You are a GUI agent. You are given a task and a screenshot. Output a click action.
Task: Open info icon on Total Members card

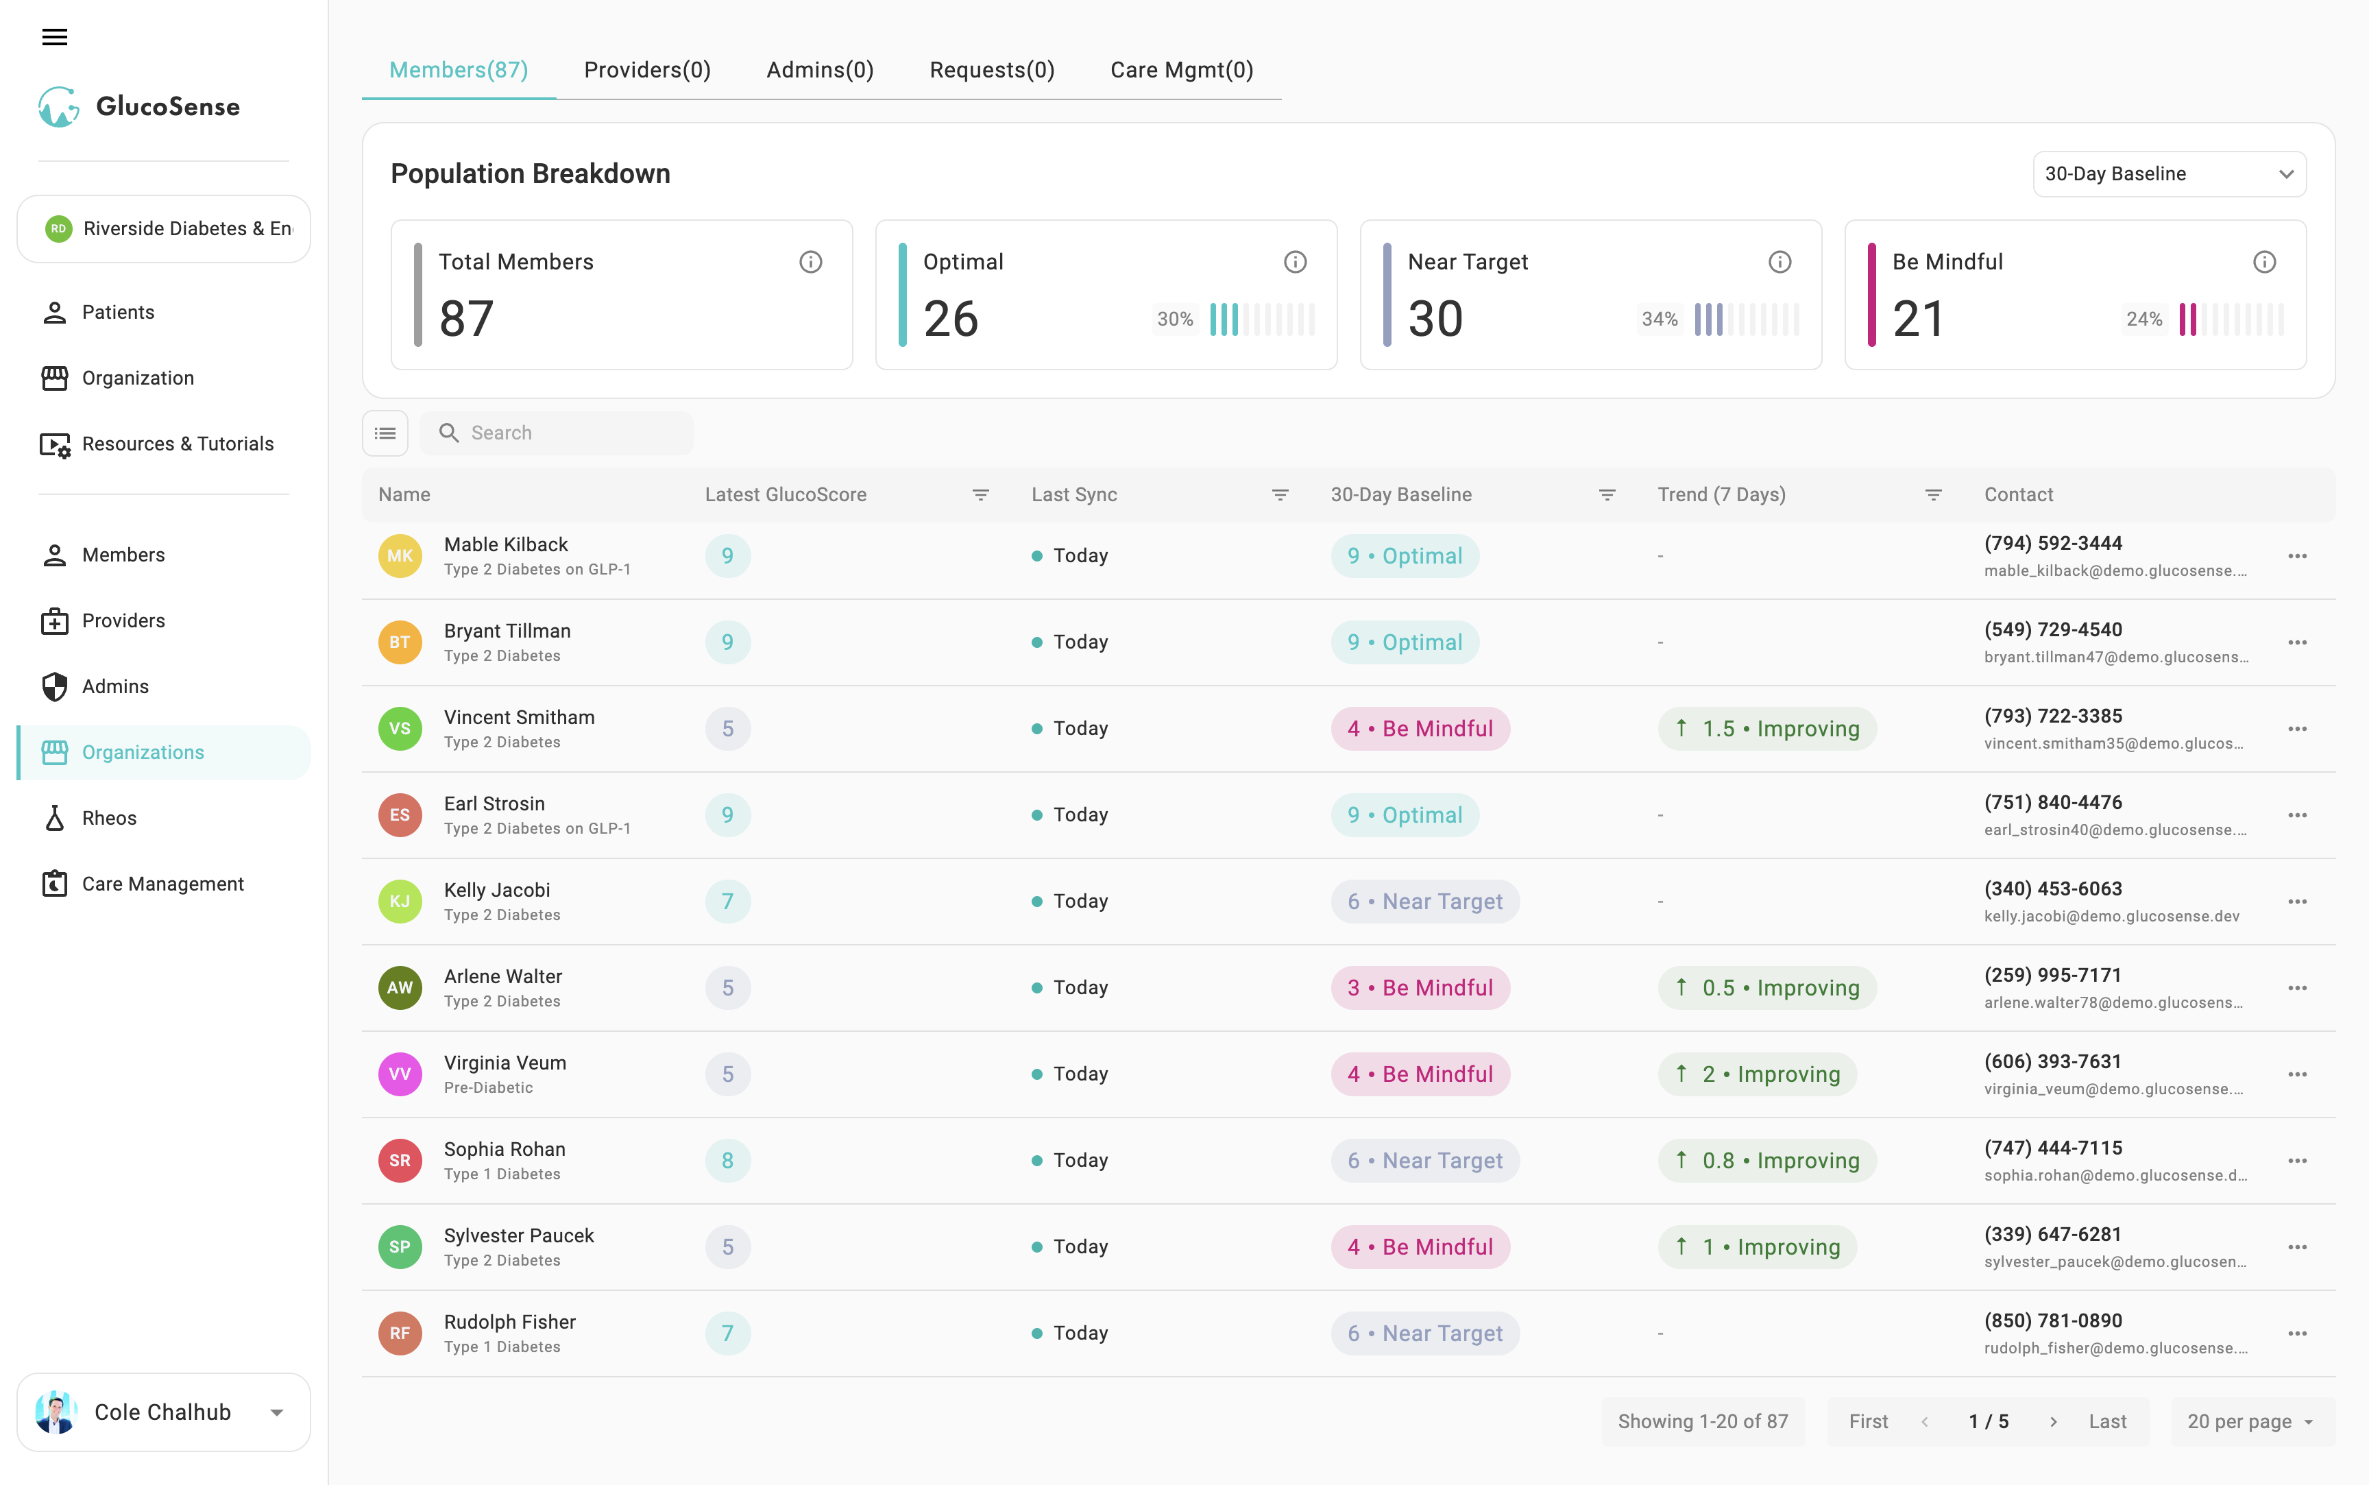click(810, 262)
